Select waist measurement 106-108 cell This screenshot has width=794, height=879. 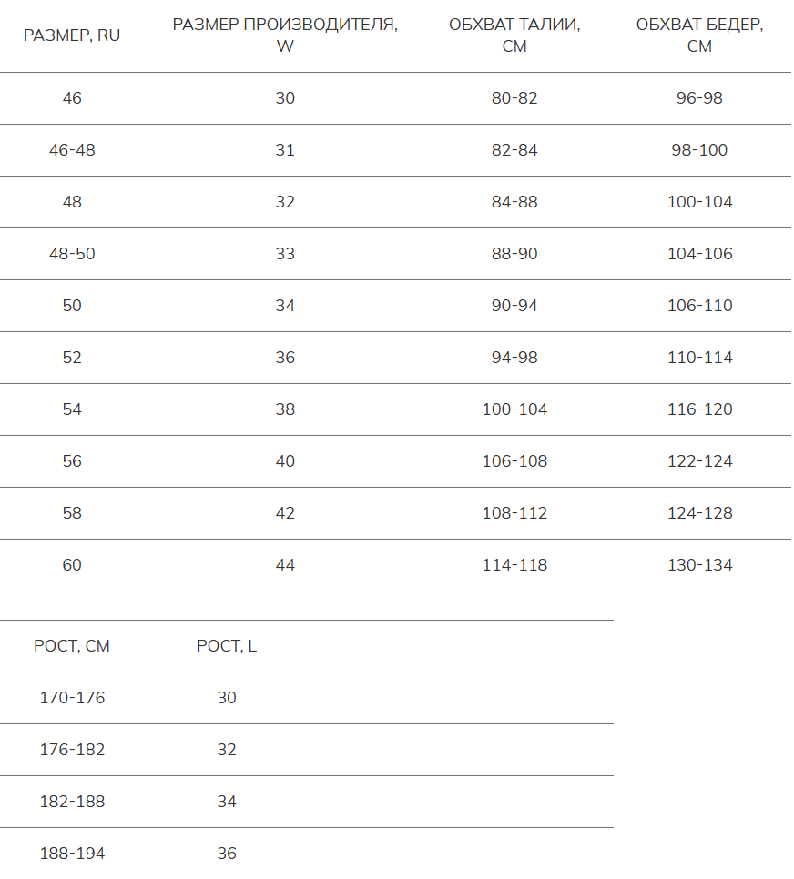point(514,461)
